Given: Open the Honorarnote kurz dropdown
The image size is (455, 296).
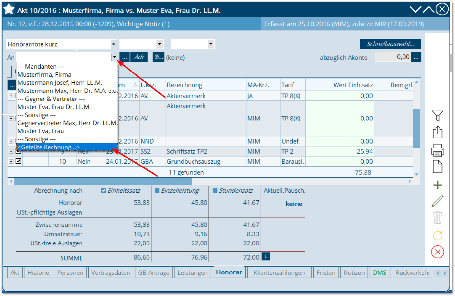Looking at the screenshot, I should click(x=114, y=44).
